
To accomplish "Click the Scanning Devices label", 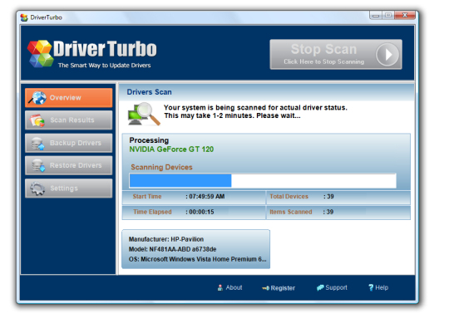I will pos(161,167).
